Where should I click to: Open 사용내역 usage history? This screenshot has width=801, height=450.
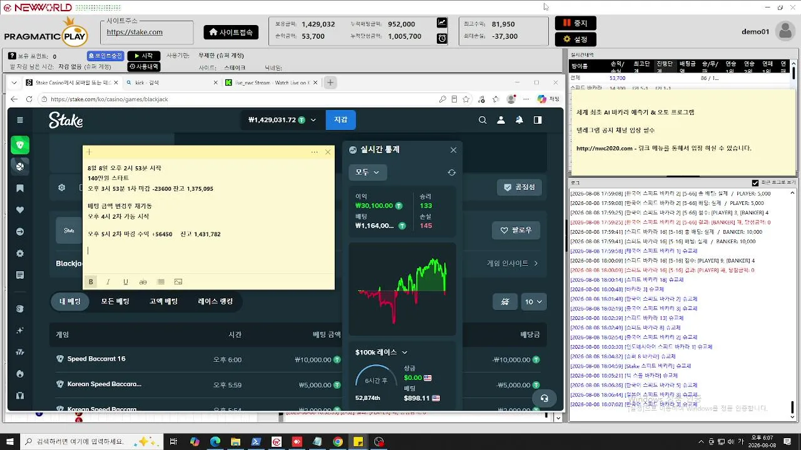[x=143, y=66]
